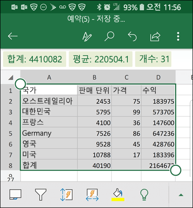This screenshot has height=208, width=193.
Task: Select column D header
Action: 158,77
